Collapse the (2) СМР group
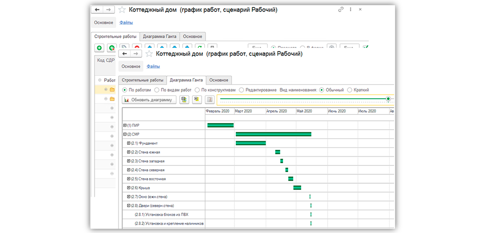 125,134
